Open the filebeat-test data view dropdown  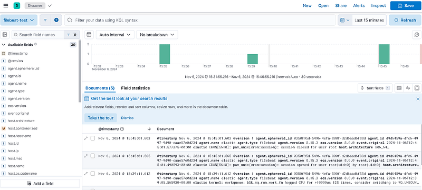(x=19, y=20)
